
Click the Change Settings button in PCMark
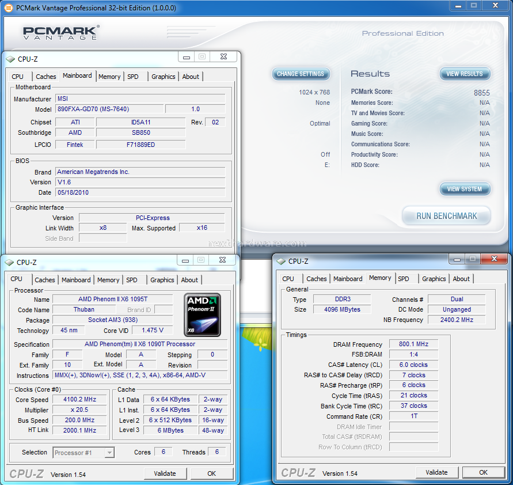(301, 74)
